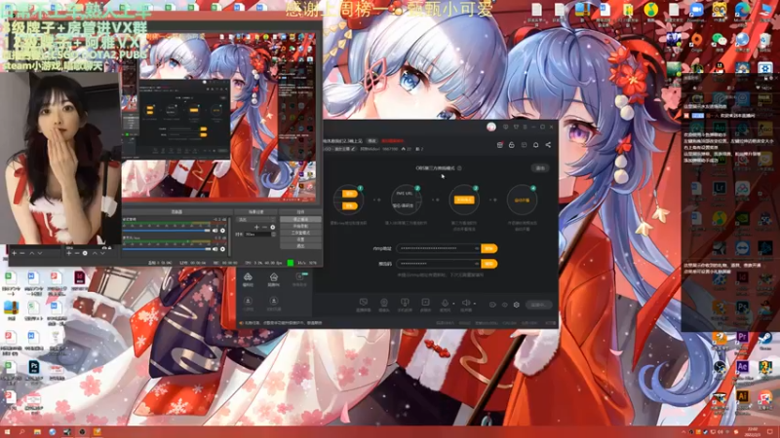Move OBS source down arrow
This screenshot has width=780, height=438.
pos(103,253)
